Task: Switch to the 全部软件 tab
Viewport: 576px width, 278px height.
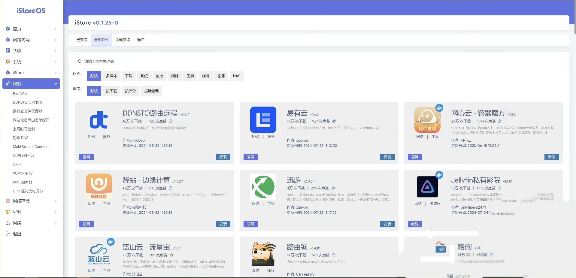Action: pyautogui.click(x=102, y=40)
